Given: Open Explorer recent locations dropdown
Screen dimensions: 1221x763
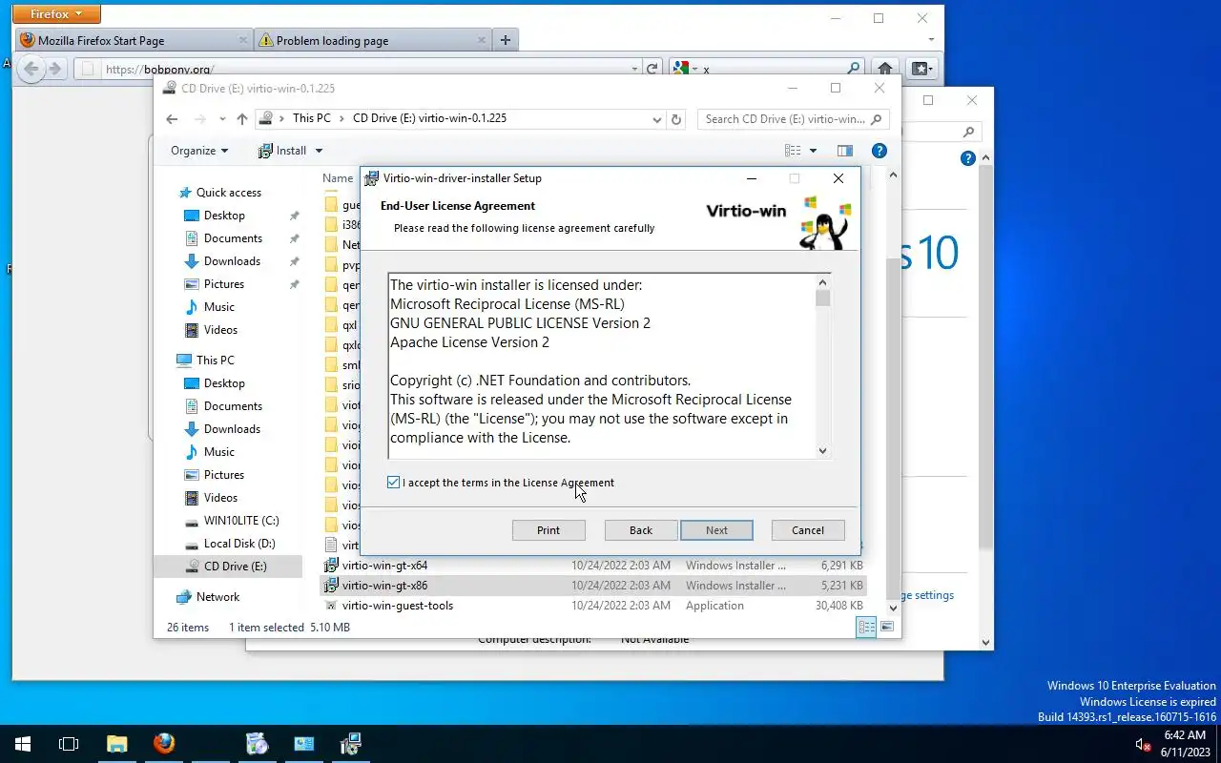Looking at the screenshot, I should pos(222,119).
